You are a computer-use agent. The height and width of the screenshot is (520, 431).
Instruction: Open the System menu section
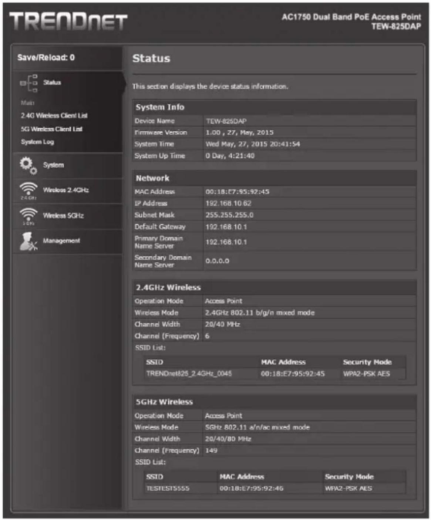tap(68, 165)
